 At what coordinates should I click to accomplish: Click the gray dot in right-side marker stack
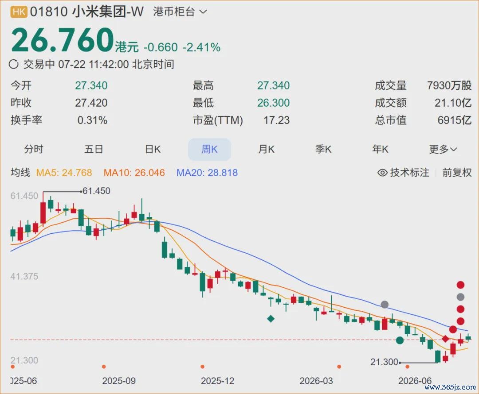[460, 297]
